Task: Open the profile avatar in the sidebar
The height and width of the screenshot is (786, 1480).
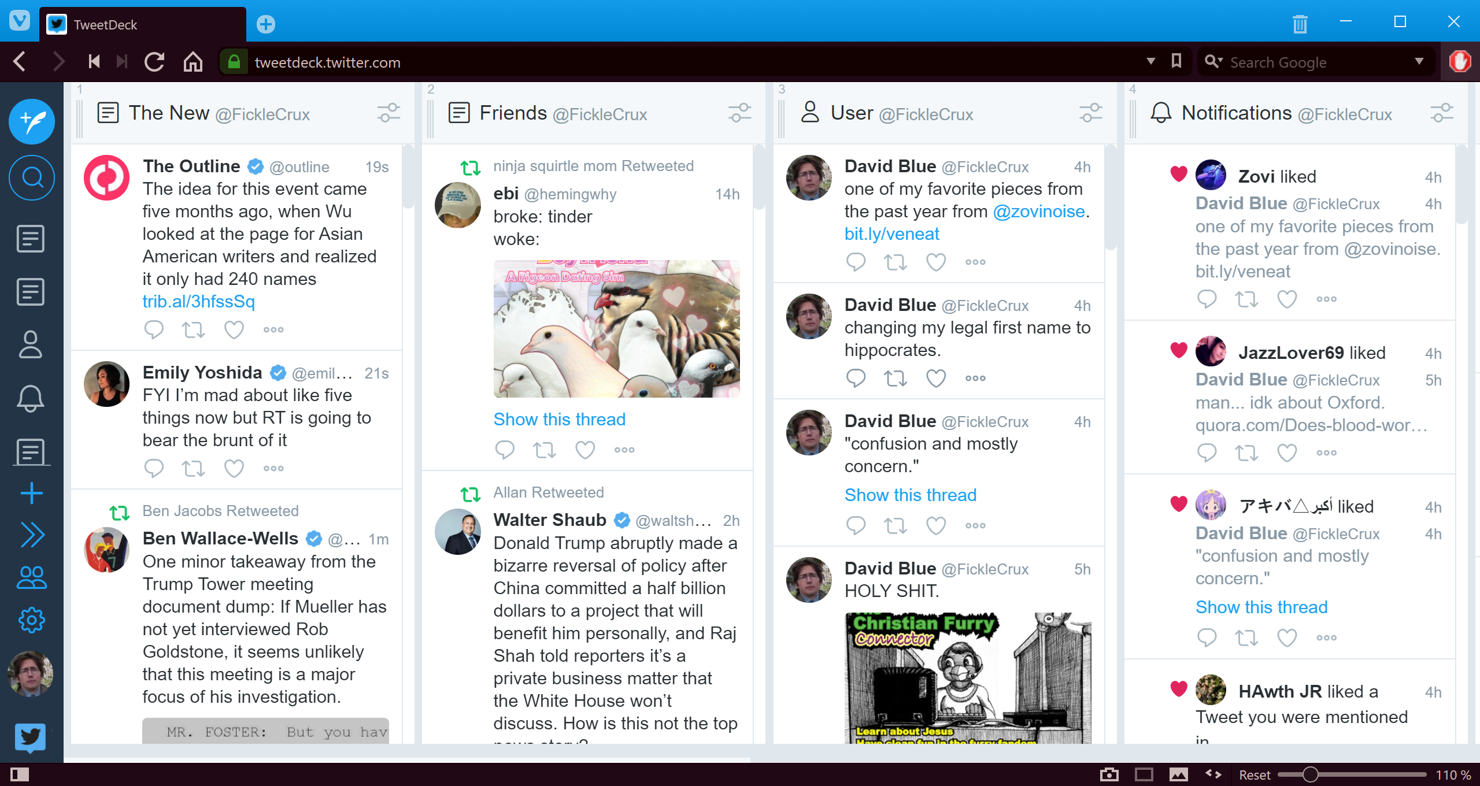Action: pyautogui.click(x=30, y=674)
